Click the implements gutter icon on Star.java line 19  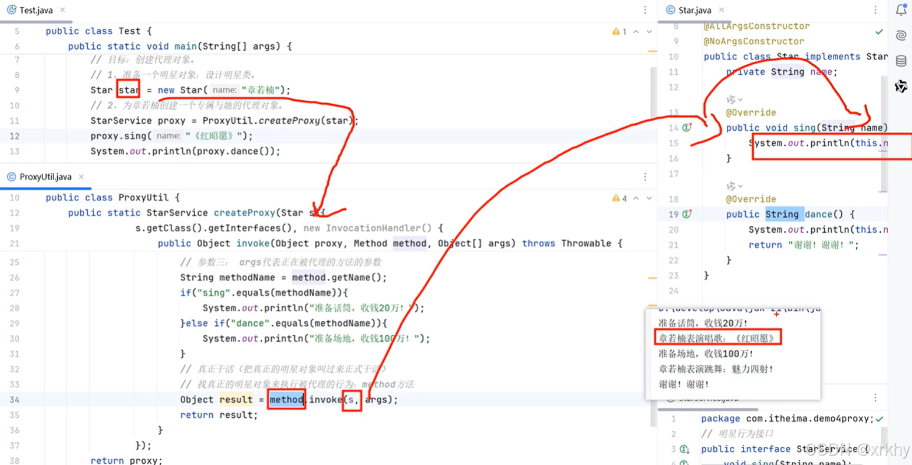coord(687,214)
